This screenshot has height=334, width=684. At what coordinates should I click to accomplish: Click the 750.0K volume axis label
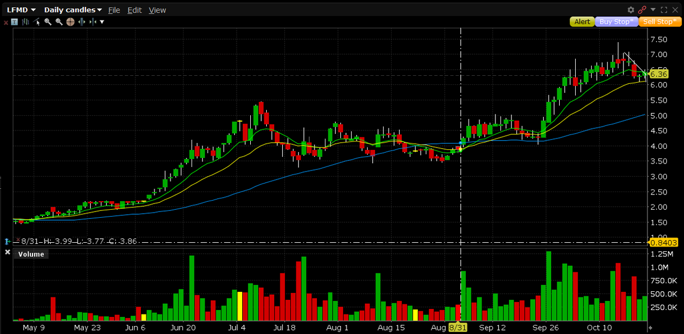[x=664, y=281]
